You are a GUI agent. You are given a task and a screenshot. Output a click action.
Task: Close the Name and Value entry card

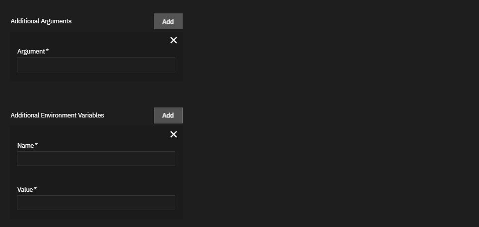[173, 134]
